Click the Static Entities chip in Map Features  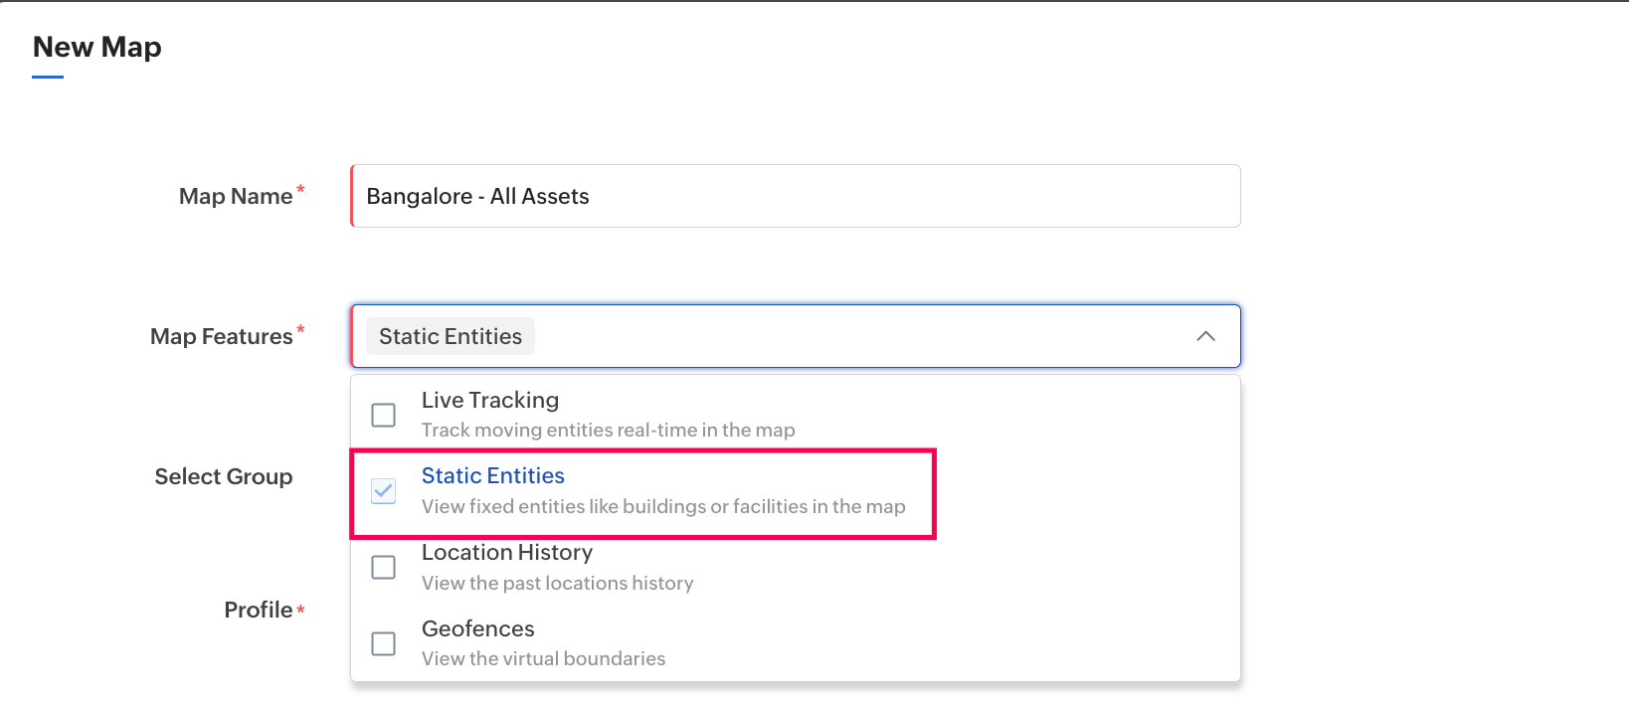451,336
